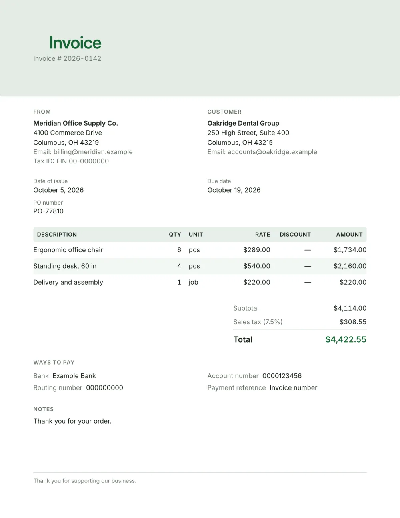Image resolution: width=400 pixels, height=518 pixels.
Task: Click the DESCRIPTION column header
Action: click(57, 235)
